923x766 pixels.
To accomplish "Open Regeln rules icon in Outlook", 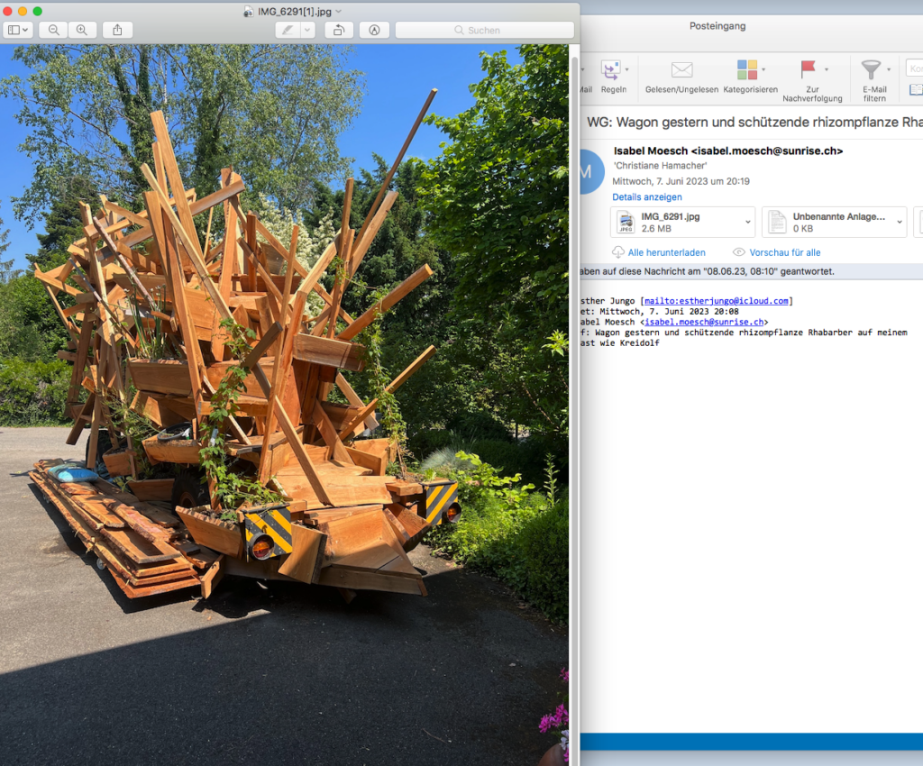I will click(x=610, y=70).
